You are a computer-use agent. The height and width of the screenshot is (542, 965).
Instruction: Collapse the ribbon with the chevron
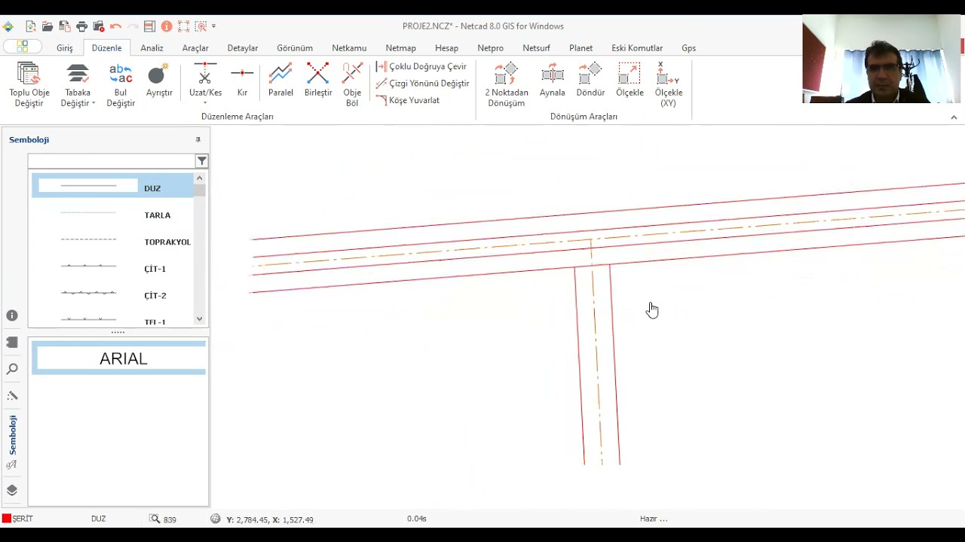point(954,117)
